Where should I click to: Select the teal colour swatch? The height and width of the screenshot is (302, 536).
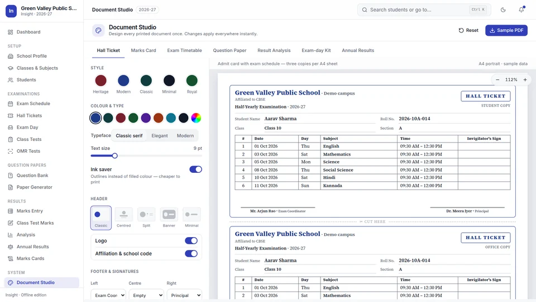click(171, 118)
